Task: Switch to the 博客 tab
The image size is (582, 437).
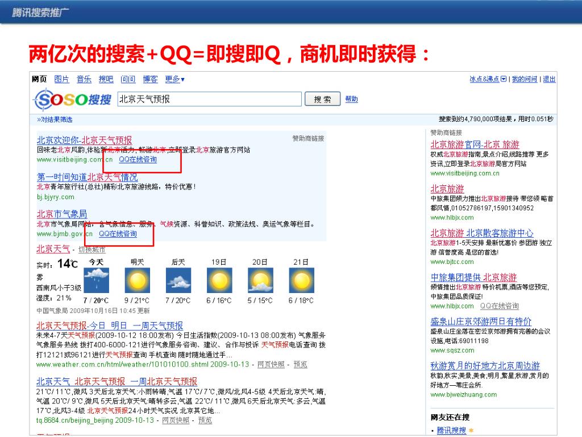Action: [x=150, y=79]
